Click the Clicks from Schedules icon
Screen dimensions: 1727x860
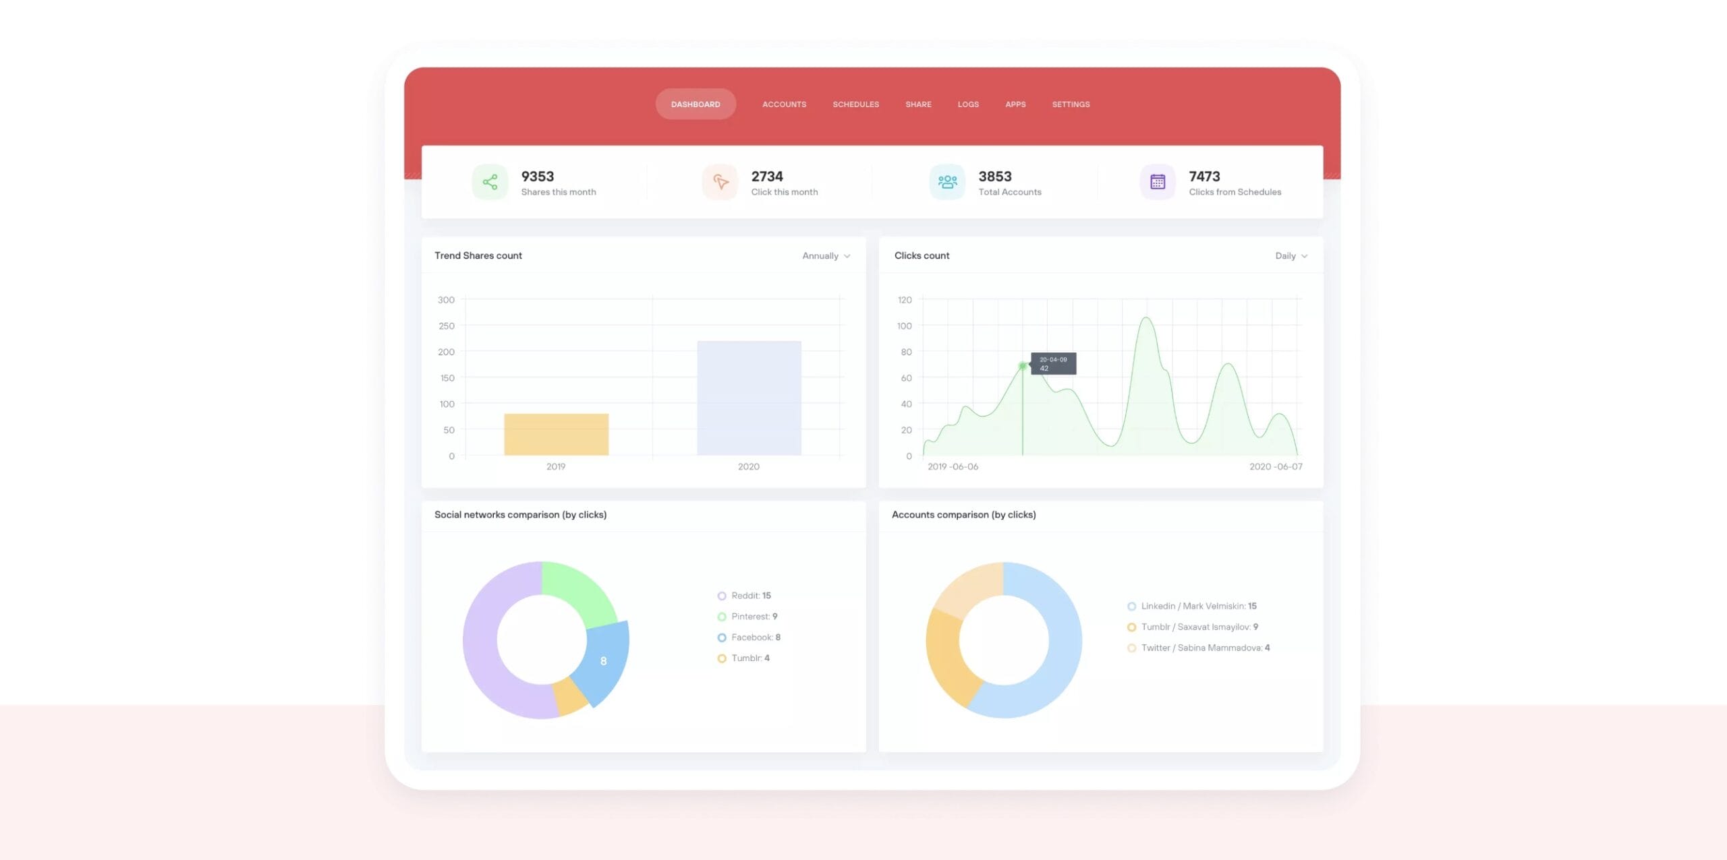[1159, 181]
